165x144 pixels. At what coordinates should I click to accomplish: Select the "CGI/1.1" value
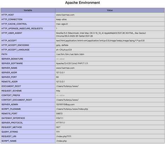coord(59,118)
